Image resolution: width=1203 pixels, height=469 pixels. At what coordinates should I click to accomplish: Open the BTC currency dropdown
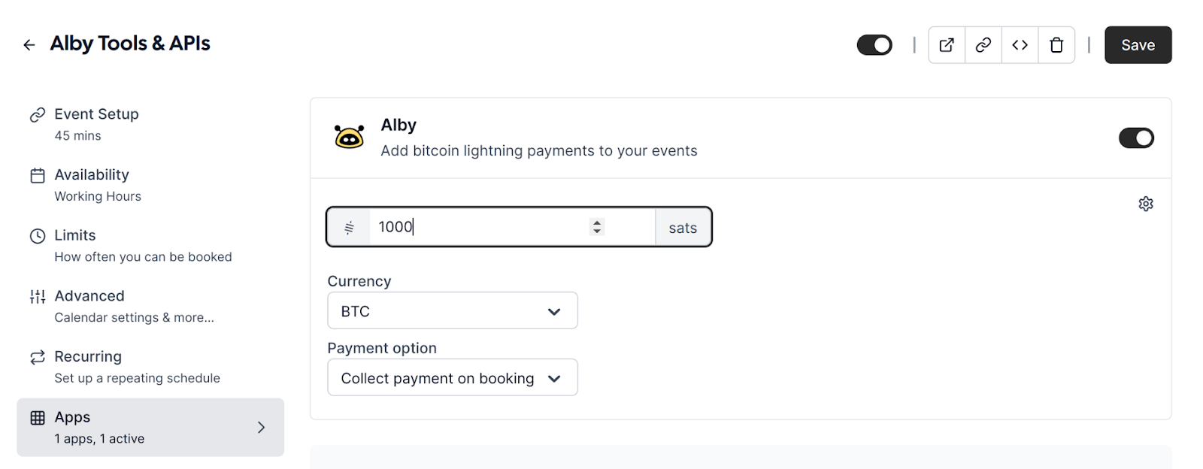coord(452,311)
